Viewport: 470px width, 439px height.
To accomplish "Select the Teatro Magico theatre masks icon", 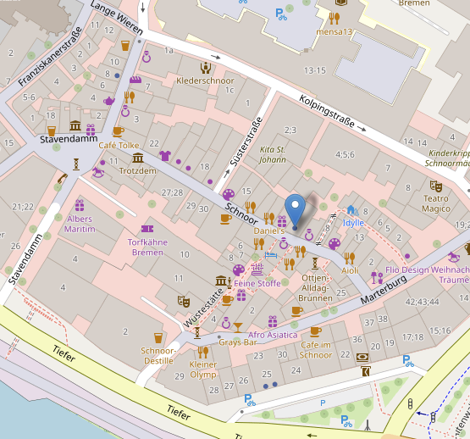I will click(436, 186).
